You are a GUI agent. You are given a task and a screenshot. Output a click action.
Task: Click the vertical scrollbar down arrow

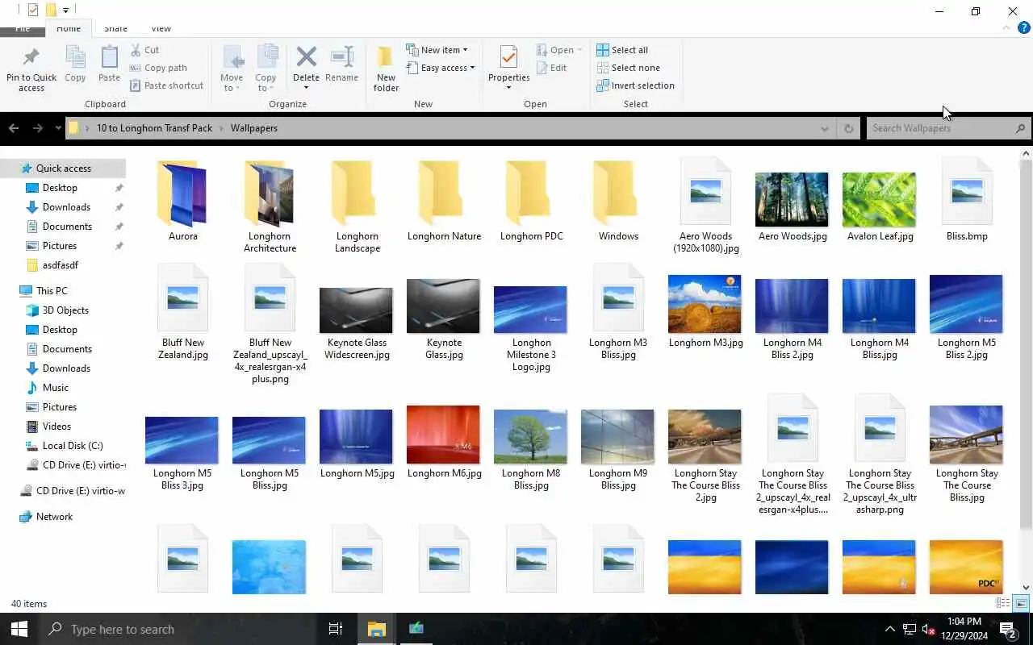pos(1027,588)
